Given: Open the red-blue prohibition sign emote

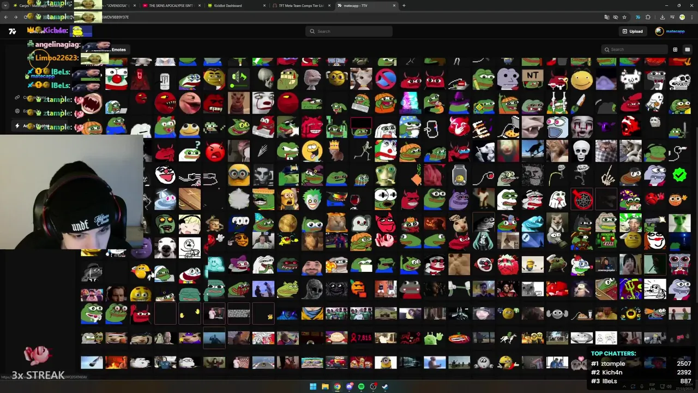Looking at the screenshot, I should (386, 80).
